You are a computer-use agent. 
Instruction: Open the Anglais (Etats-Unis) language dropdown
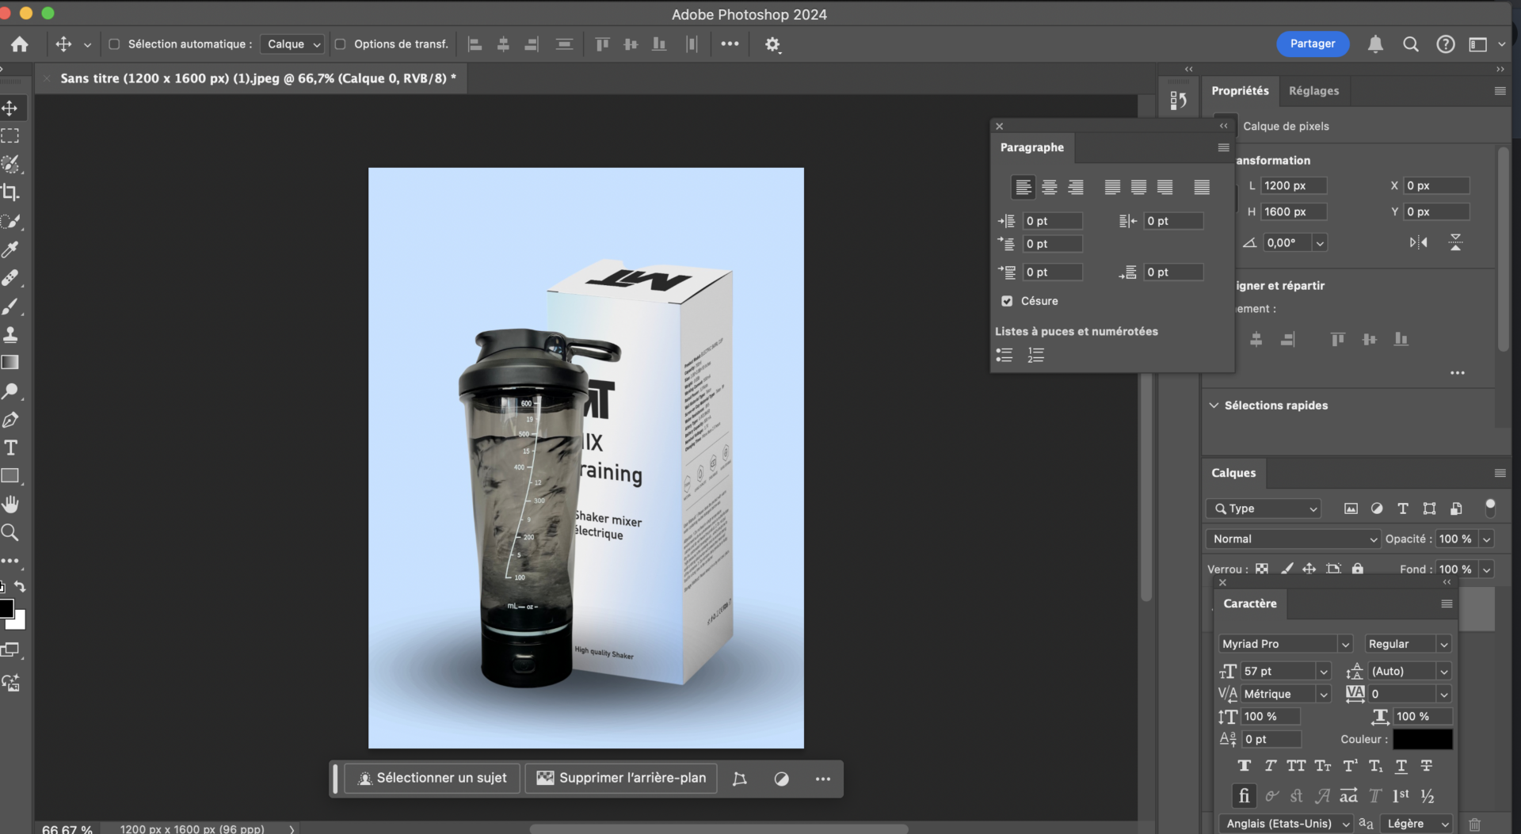pos(1285,824)
